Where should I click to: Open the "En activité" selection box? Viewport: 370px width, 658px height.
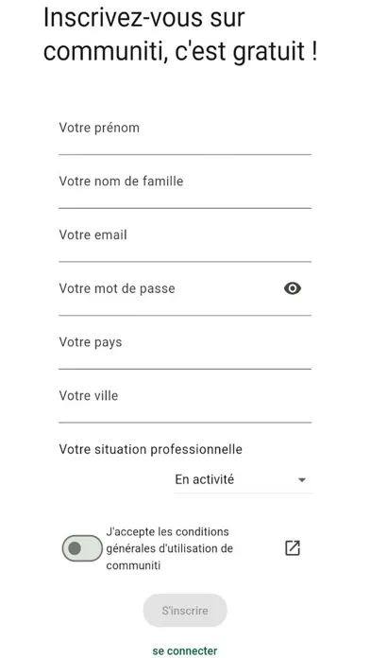pos(243,479)
